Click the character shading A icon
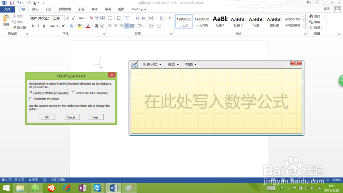 point(96,26)
